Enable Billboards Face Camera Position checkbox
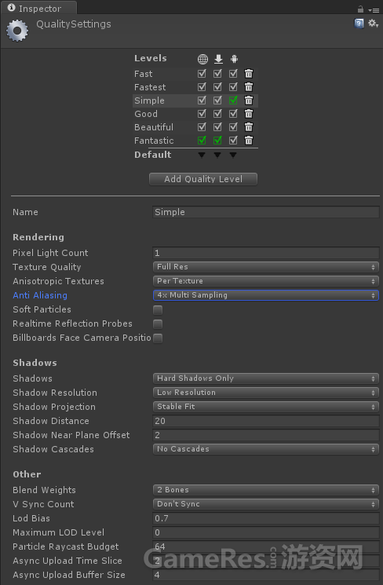The image size is (383, 585). [158, 338]
